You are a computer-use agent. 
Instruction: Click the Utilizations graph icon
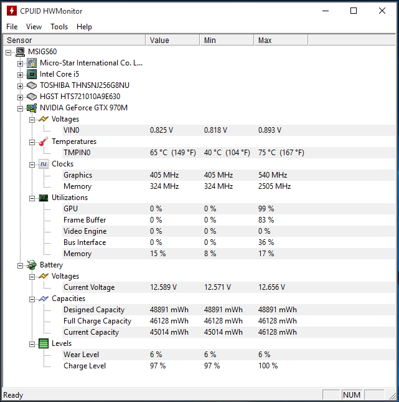[x=44, y=198]
